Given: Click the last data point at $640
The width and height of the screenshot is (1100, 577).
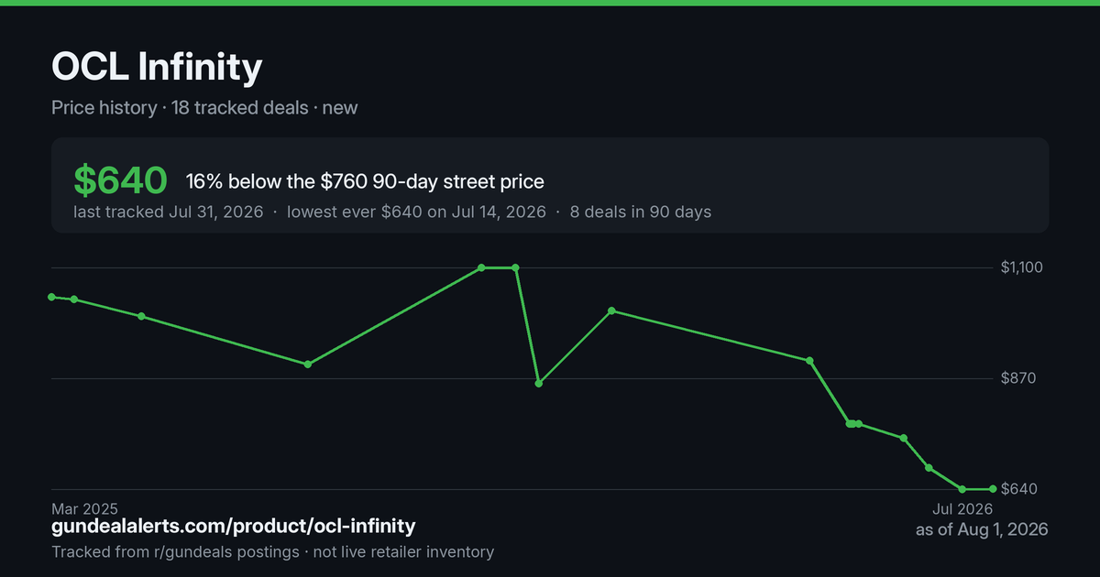Looking at the screenshot, I should (x=993, y=489).
